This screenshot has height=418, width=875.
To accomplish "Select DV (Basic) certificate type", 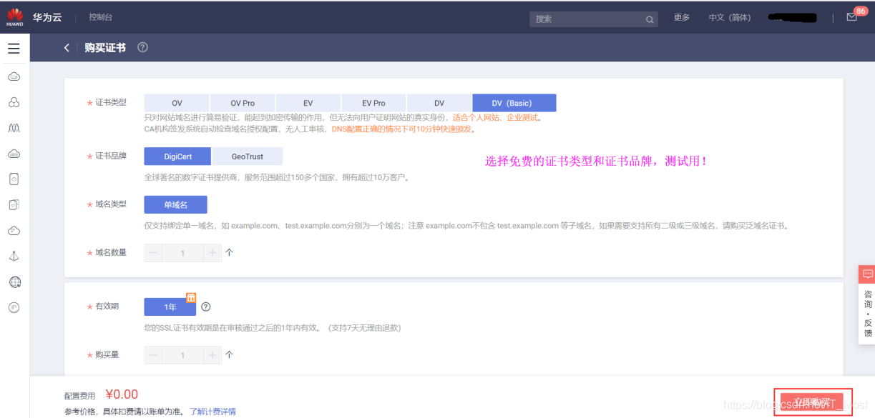I will [514, 103].
